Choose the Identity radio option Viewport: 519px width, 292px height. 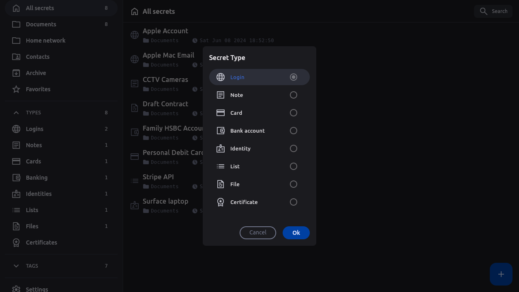[294, 148]
